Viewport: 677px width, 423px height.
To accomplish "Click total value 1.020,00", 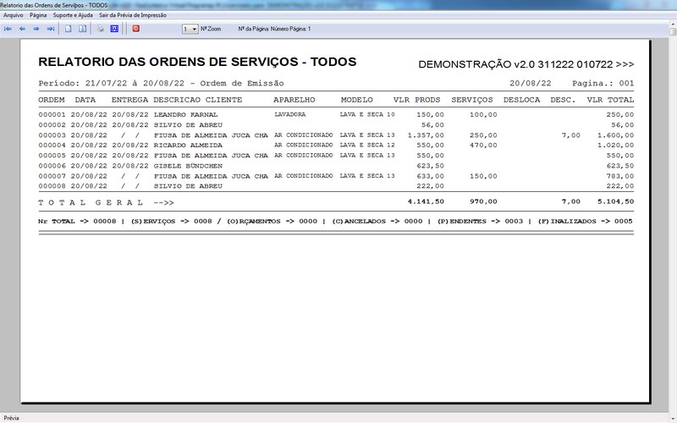I will pos(616,146).
